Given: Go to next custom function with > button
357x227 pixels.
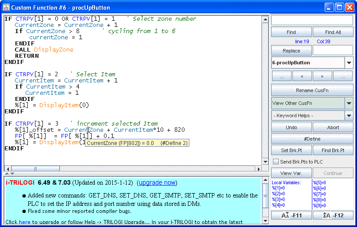Looking at the screenshot, I should pos(322,76).
